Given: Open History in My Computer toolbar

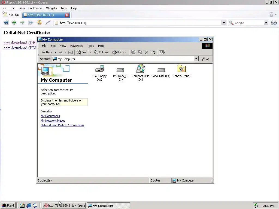Looking at the screenshot, I should coord(119,52).
